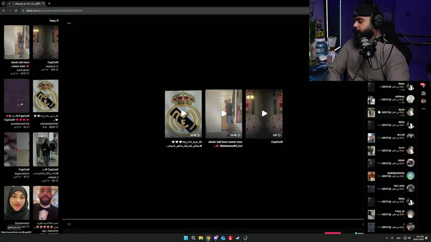
Task: Open malaak_9 clothing store video thumbnail
Action: (45, 149)
